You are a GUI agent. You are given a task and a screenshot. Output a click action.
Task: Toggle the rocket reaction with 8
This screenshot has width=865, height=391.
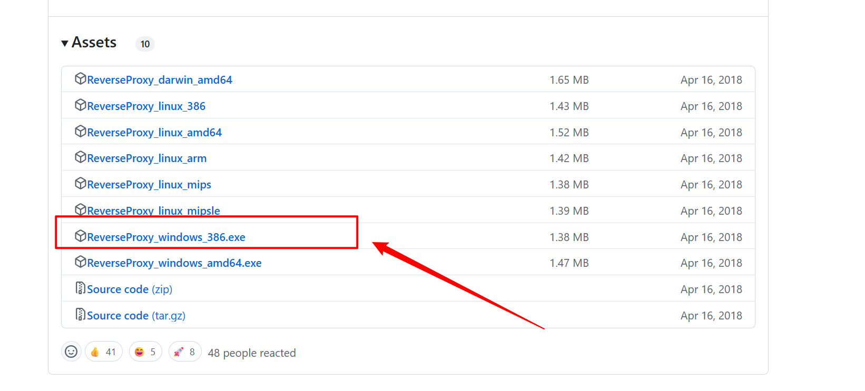point(185,352)
